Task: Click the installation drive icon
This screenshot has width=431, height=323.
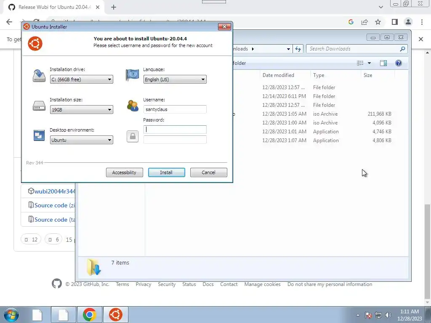Action: [39, 76]
